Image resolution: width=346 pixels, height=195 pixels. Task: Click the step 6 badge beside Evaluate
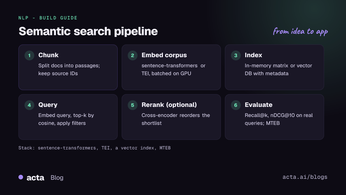(236, 105)
